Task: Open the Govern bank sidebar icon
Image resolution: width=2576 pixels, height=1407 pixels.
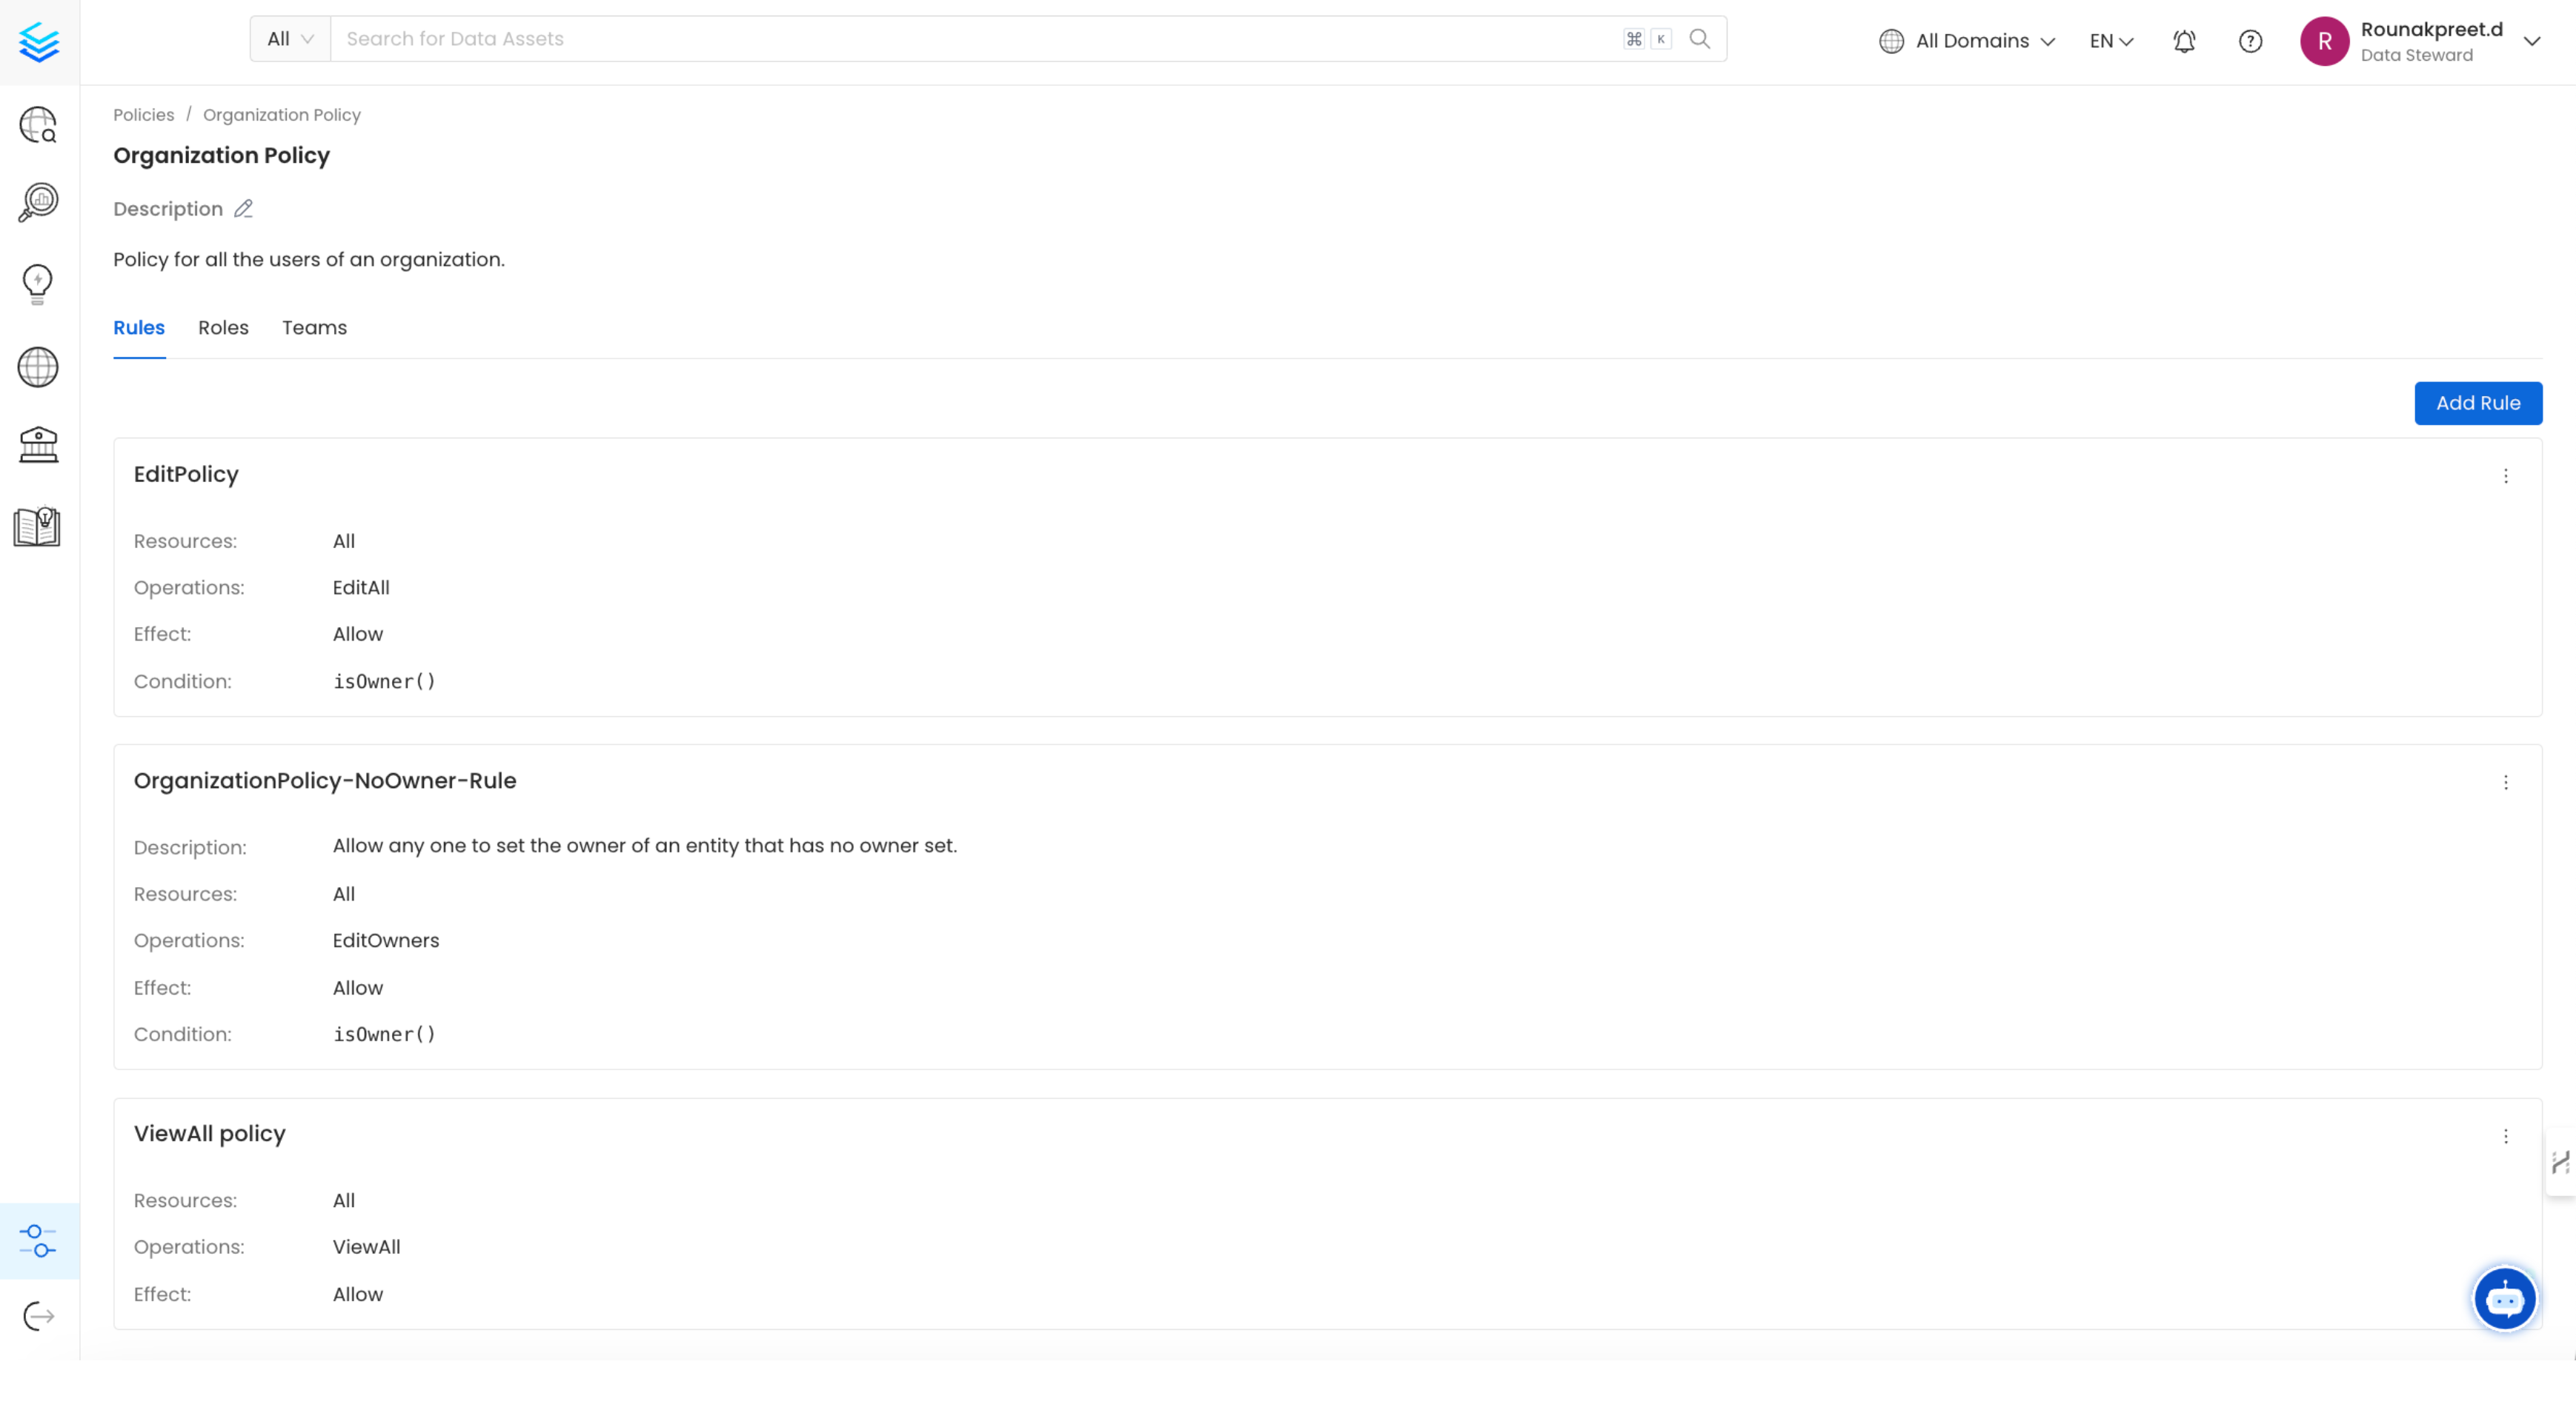Action: [38, 444]
